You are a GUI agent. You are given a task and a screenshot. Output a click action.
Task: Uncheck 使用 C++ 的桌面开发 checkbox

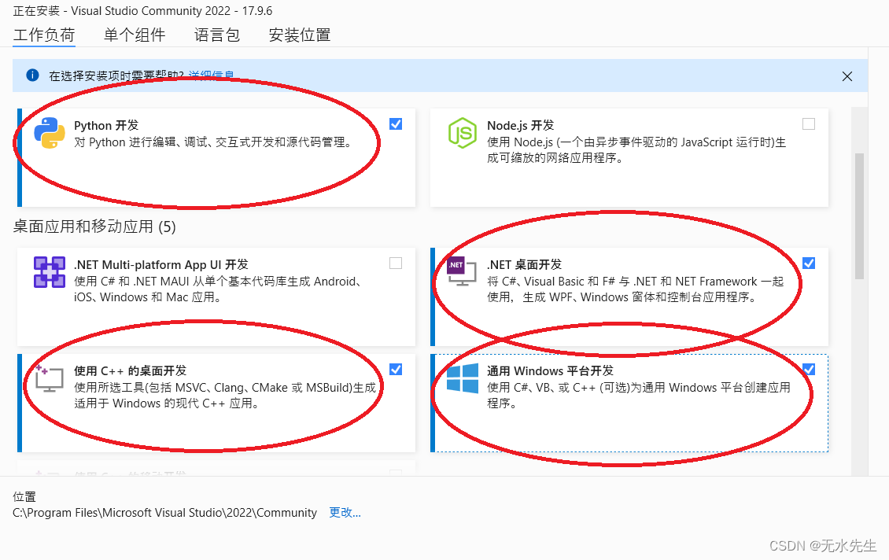pyautogui.click(x=396, y=370)
